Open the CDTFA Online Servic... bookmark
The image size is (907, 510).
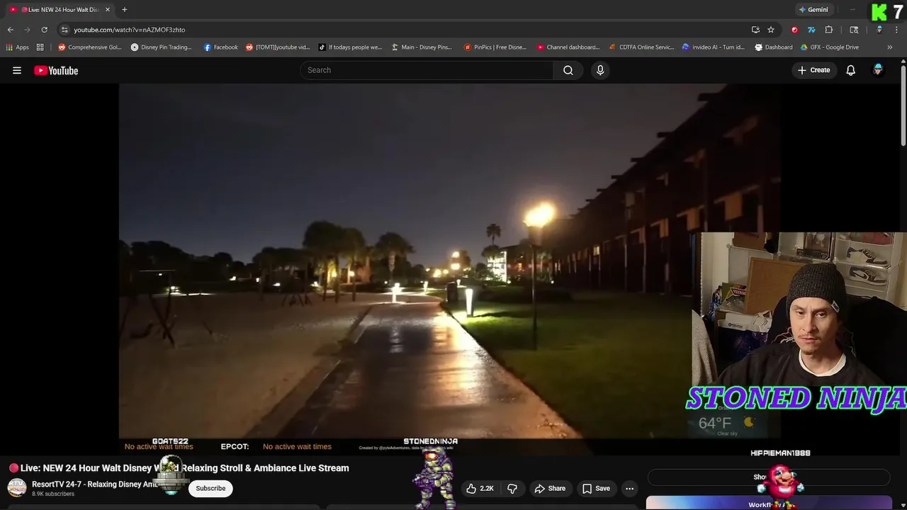coord(642,47)
